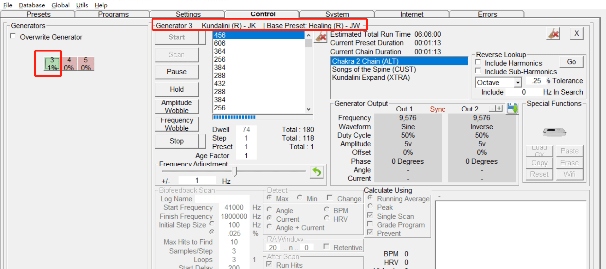
Task: Click the floppy disk save icon in Generator Output
Action: [x=512, y=108]
